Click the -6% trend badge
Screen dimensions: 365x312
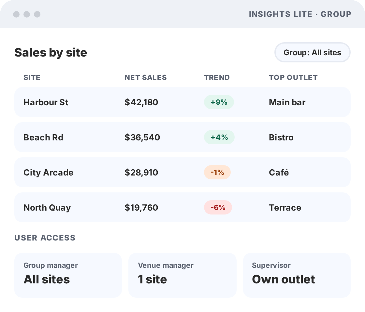218,207
